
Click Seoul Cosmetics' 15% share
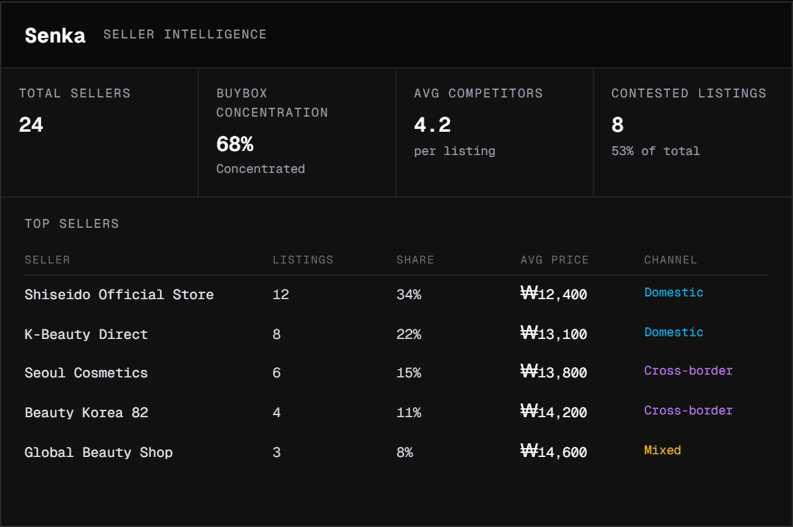tap(409, 373)
